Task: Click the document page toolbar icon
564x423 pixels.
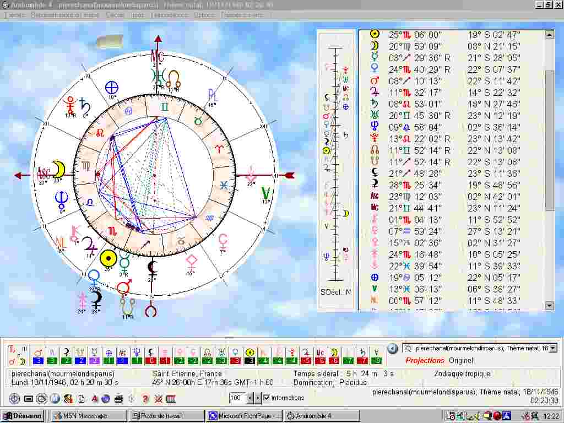Action: pos(82,399)
